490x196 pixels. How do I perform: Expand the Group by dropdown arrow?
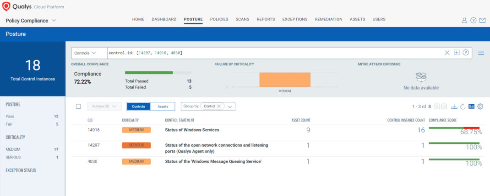click(230, 106)
